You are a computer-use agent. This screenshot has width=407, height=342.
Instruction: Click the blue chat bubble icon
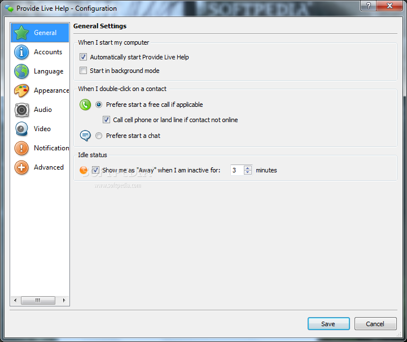point(85,136)
